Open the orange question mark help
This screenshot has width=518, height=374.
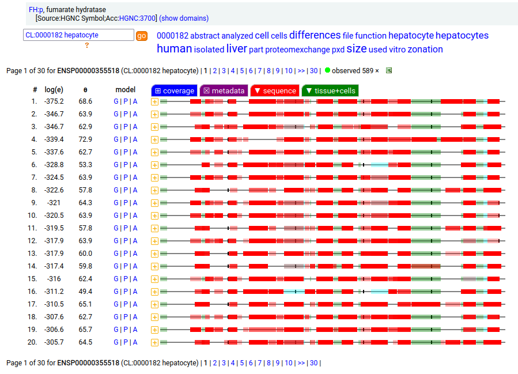pos(87,46)
